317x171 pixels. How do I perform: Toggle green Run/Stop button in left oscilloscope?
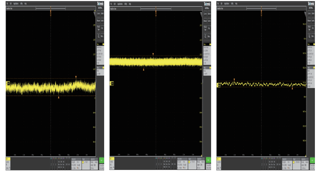(x=101, y=161)
